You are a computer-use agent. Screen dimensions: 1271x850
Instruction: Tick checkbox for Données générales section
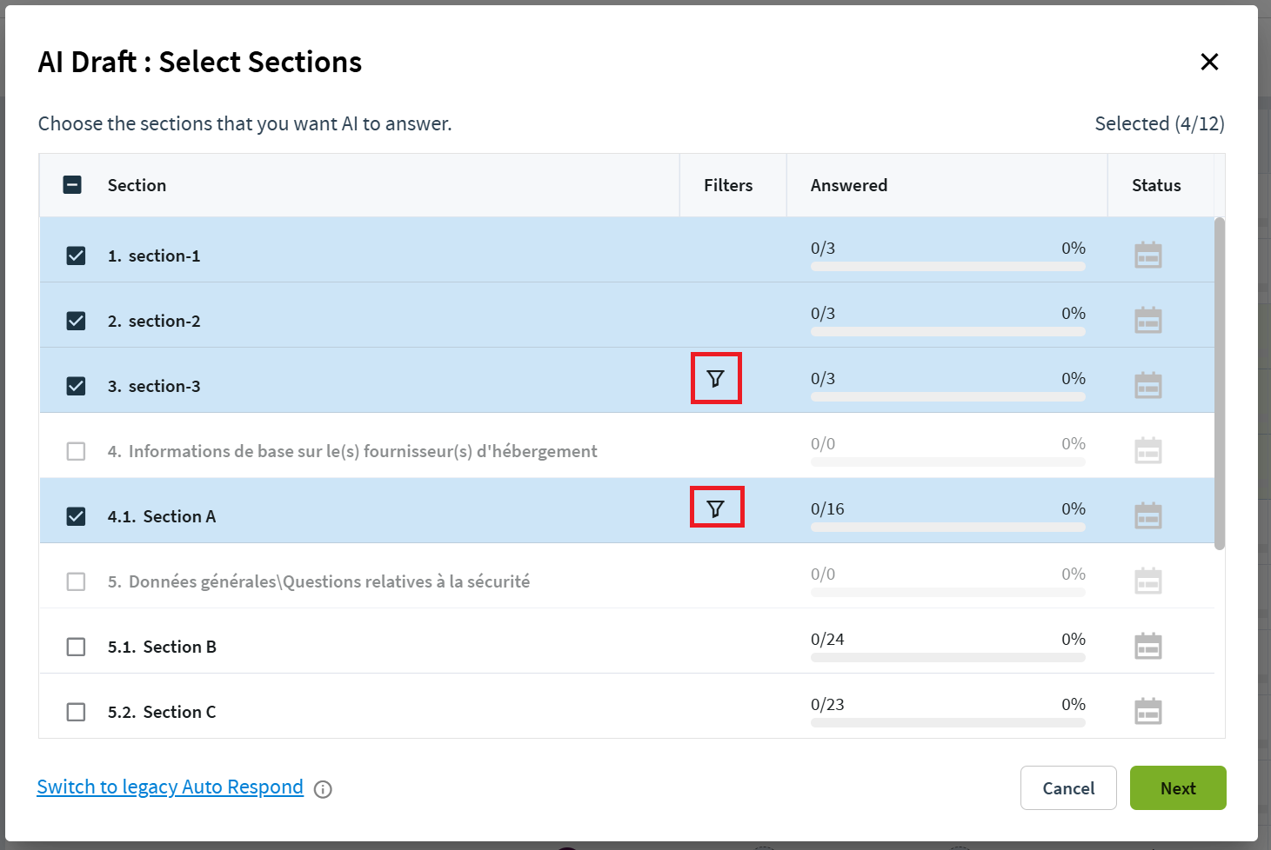tap(76, 581)
